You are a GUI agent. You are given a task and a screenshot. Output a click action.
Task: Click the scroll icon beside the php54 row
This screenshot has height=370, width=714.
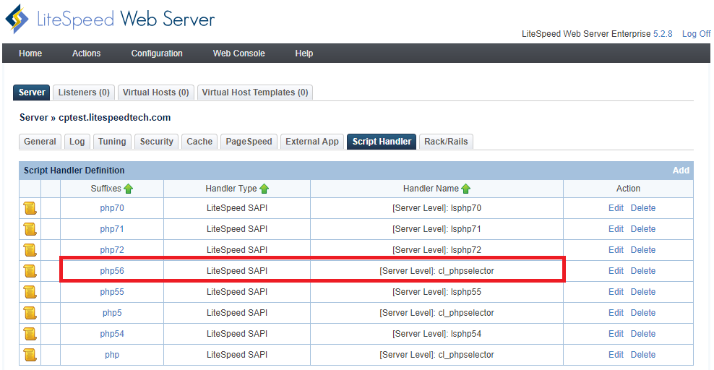[30, 334]
